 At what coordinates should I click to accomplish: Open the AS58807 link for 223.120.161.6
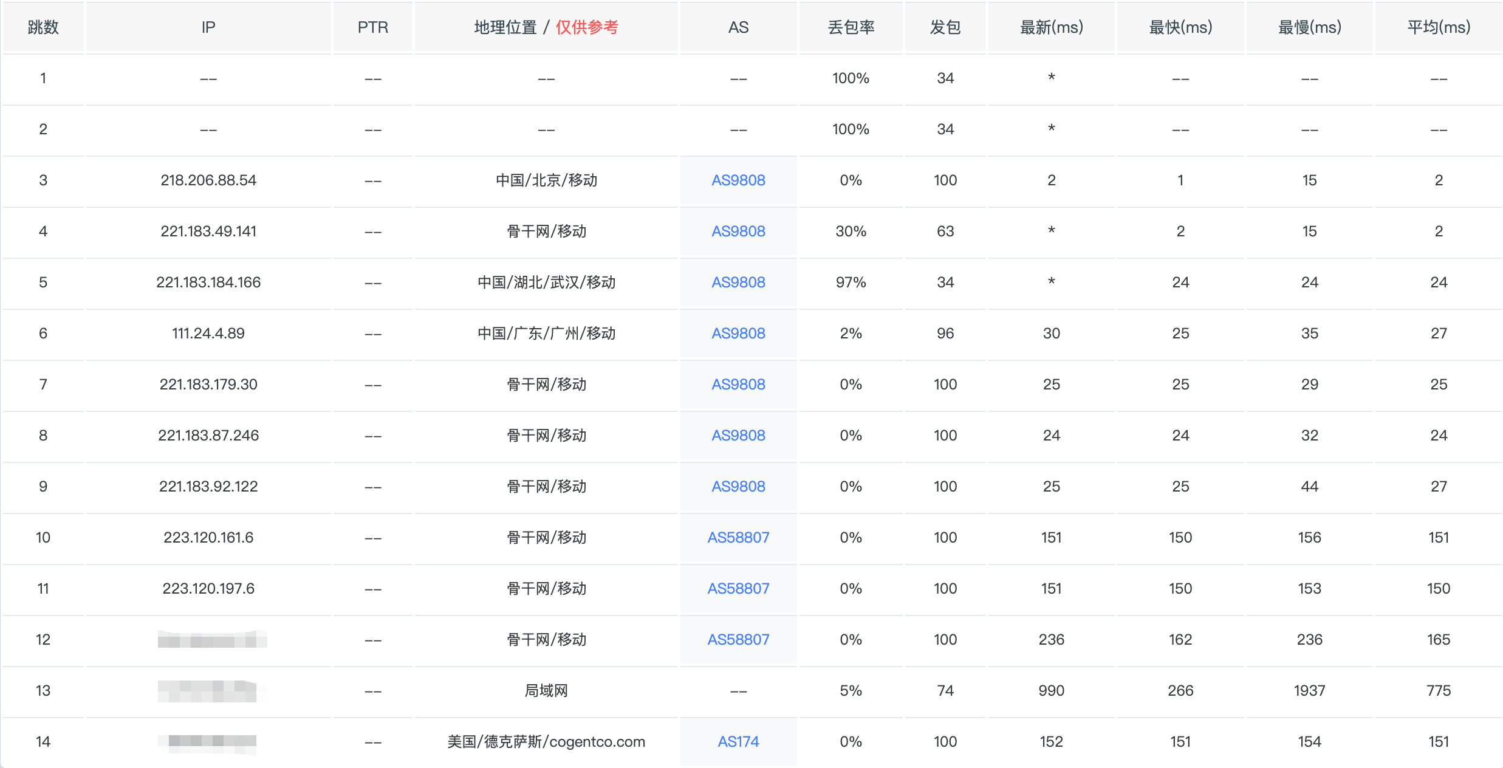(738, 538)
